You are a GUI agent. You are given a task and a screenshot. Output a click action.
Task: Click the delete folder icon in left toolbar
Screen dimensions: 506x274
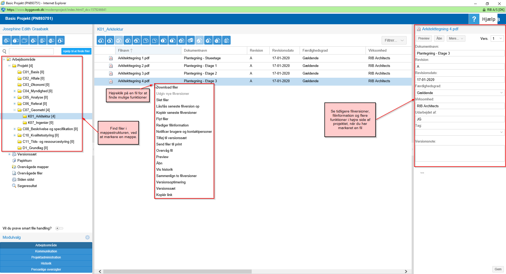tap(33, 40)
